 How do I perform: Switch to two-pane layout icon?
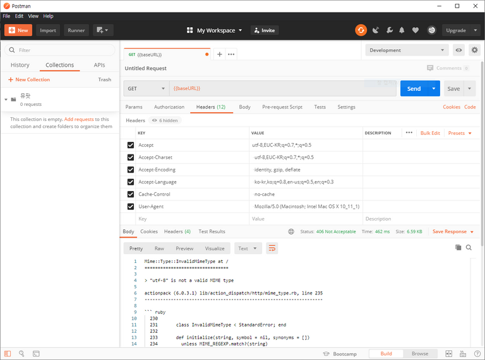coord(448,354)
